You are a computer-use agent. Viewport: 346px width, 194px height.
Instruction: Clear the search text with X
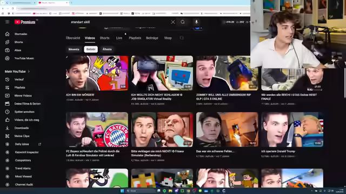point(173,22)
